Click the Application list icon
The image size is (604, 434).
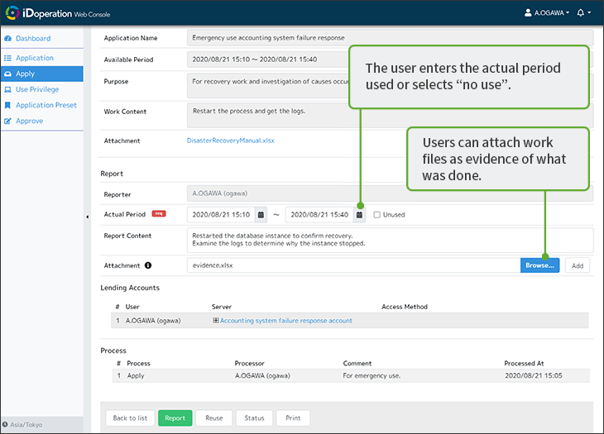pyautogui.click(x=7, y=58)
